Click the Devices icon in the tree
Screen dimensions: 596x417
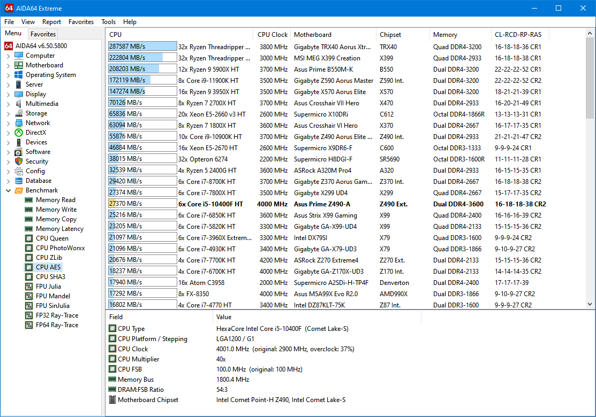[x=19, y=142]
